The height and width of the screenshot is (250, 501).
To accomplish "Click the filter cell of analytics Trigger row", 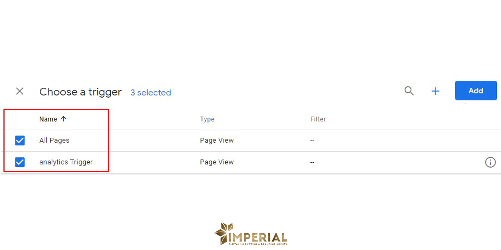I will click(x=312, y=162).
